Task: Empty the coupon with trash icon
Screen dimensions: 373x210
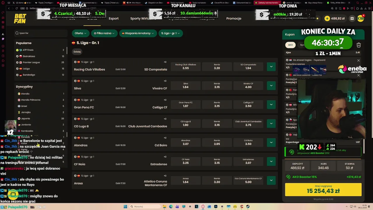Action: tap(359, 45)
